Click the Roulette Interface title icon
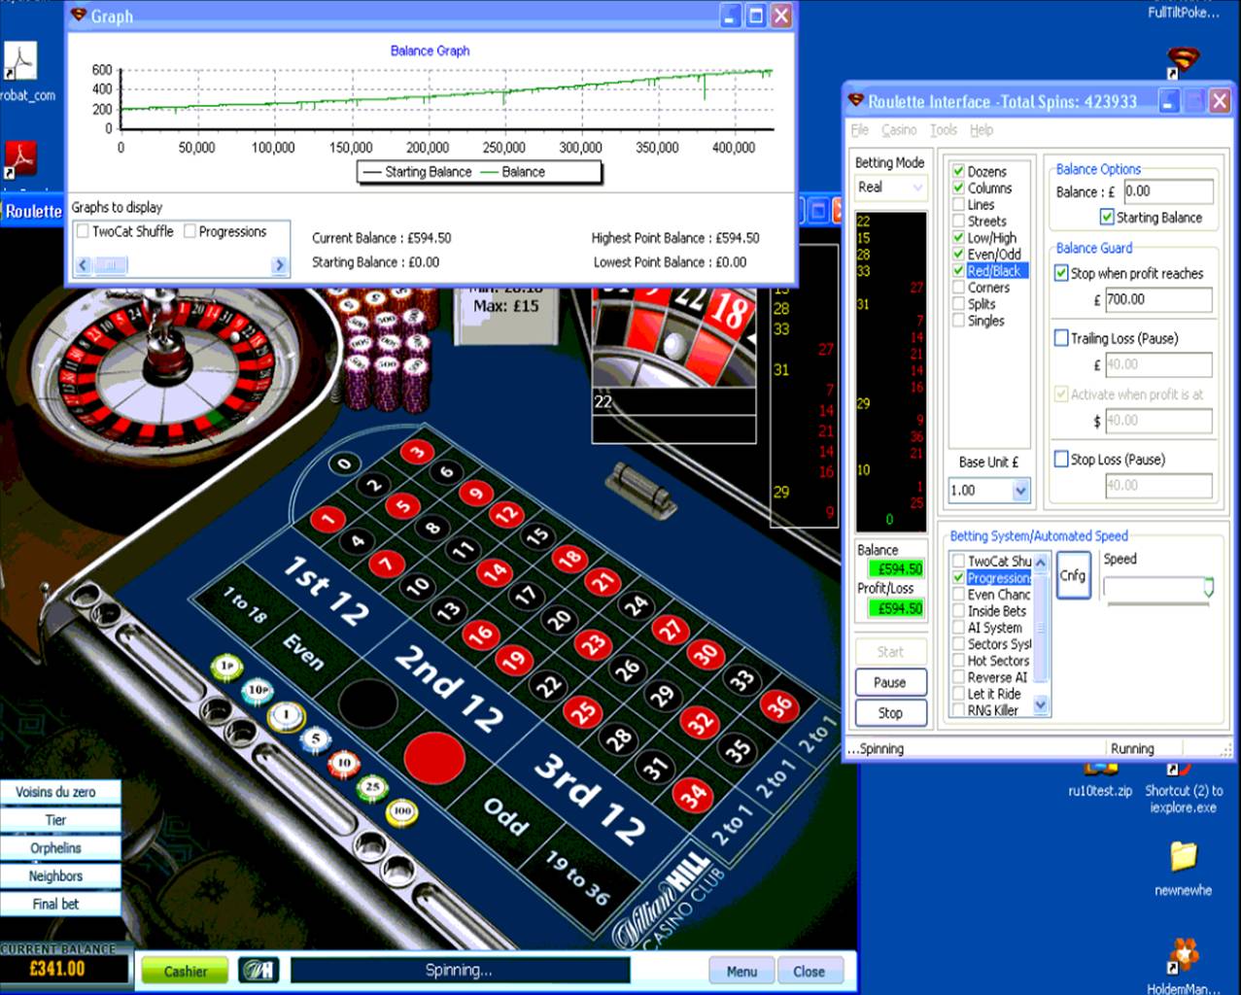This screenshot has width=1241, height=995. pos(856,101)
